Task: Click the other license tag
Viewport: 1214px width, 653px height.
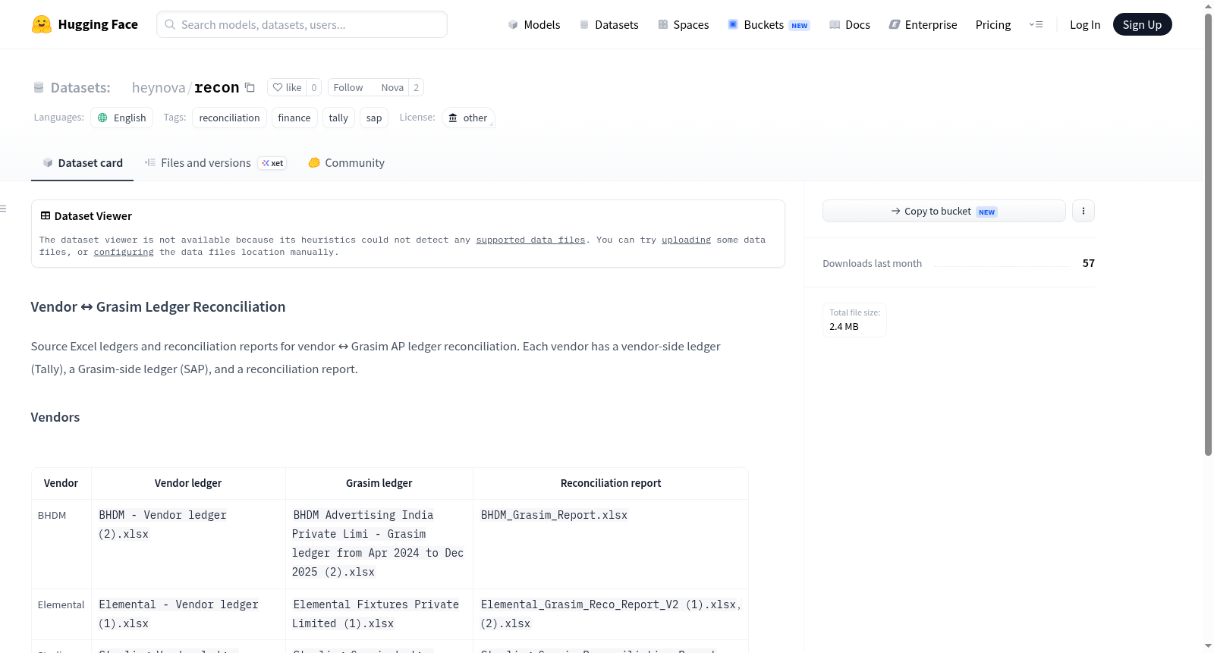Action: point(468,118)
